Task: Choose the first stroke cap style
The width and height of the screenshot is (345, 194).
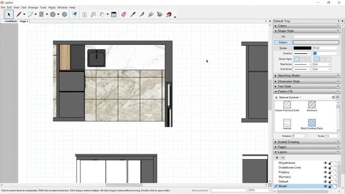Action: click(x=316, y=59)
